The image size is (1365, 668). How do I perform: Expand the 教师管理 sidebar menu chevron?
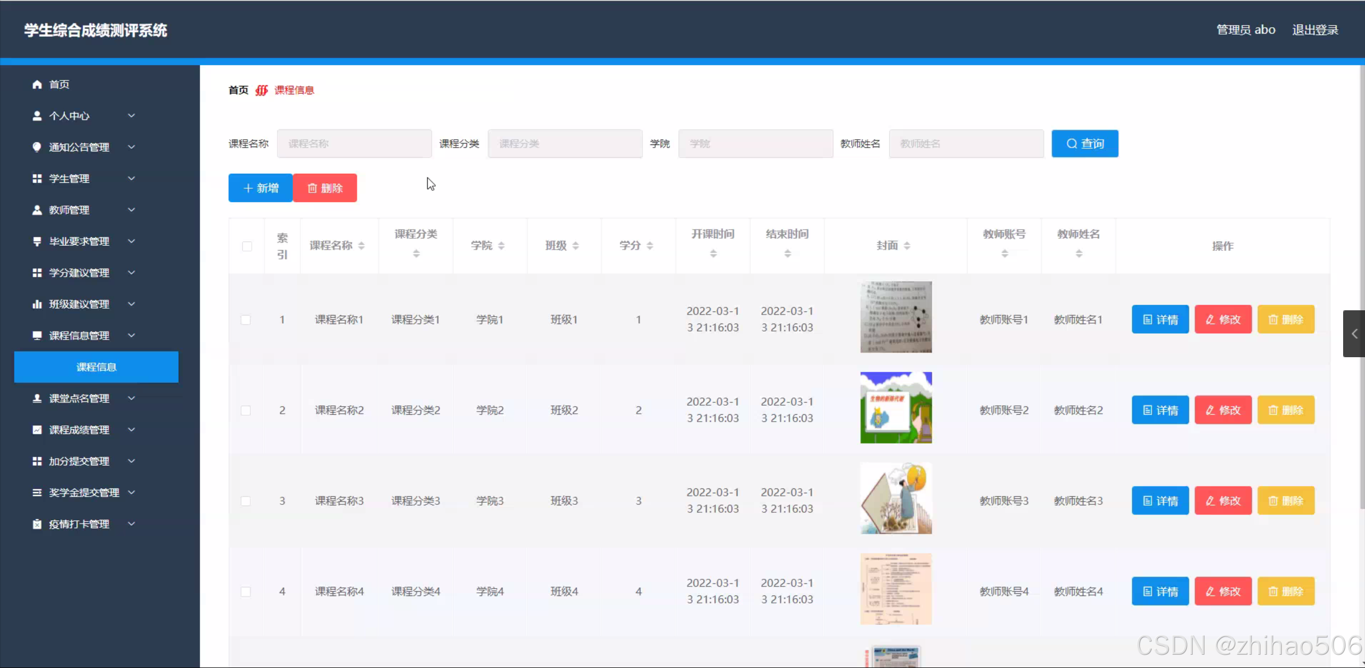click(131, 210)
